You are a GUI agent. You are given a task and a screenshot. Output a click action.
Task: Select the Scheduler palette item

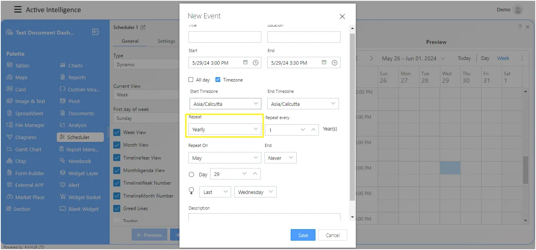tap(80, 137)
